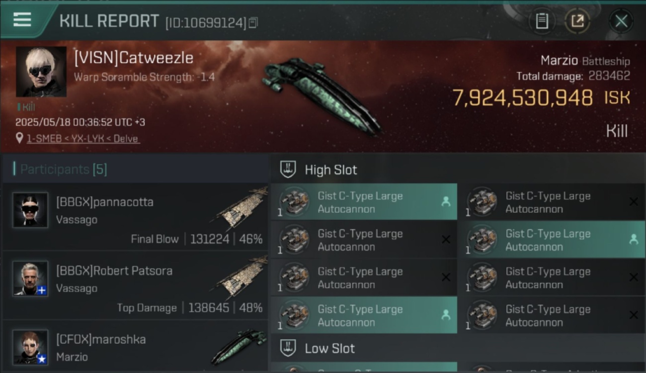The width and height of the screenshot is (646, 373).
Task: Open Catweezle's character portrait
Action: (x=41, y=72)
